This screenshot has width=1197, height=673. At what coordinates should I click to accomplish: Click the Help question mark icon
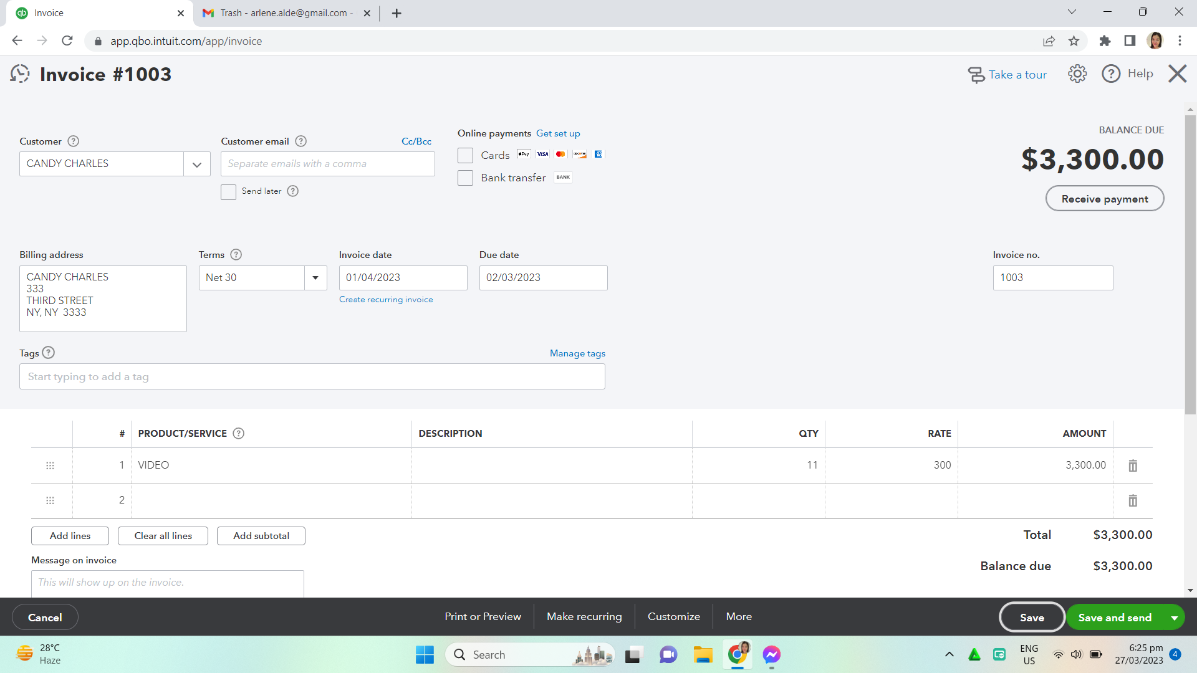[1111, 74]
